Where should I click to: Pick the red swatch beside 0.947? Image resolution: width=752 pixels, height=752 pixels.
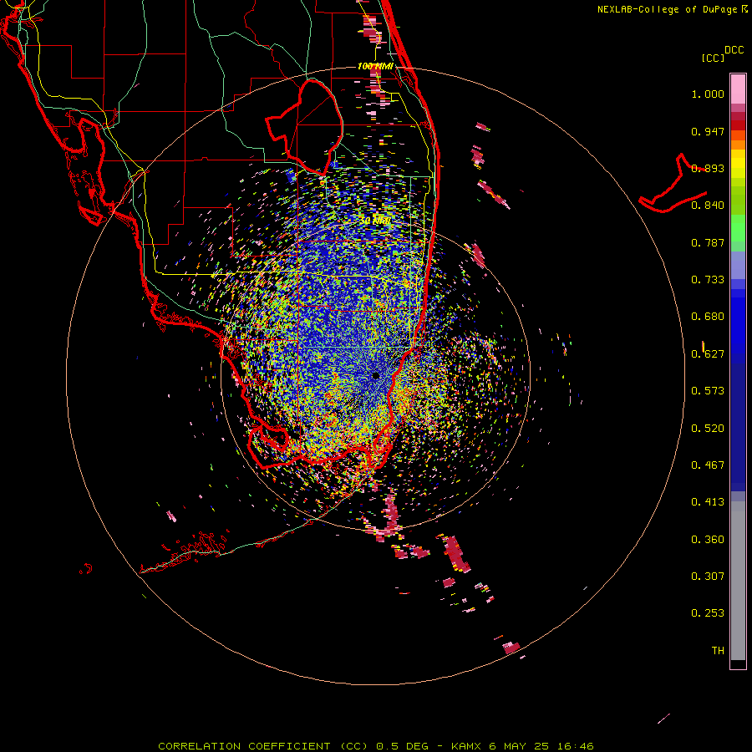point(738,124)
